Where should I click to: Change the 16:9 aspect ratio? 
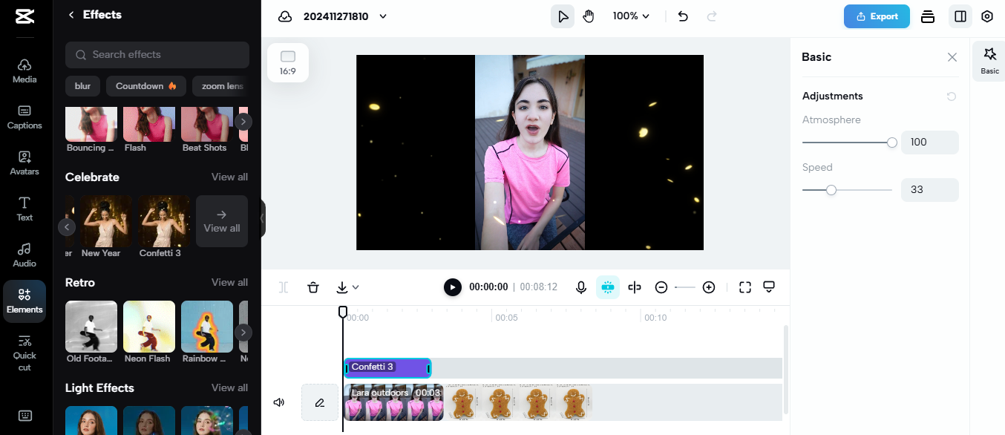[x=288, y=62]
